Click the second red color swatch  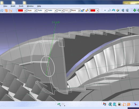click(93, 10)
